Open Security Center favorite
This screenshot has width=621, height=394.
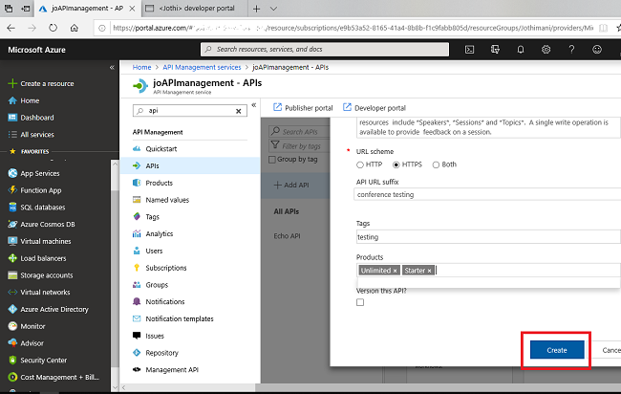point(37,361)
